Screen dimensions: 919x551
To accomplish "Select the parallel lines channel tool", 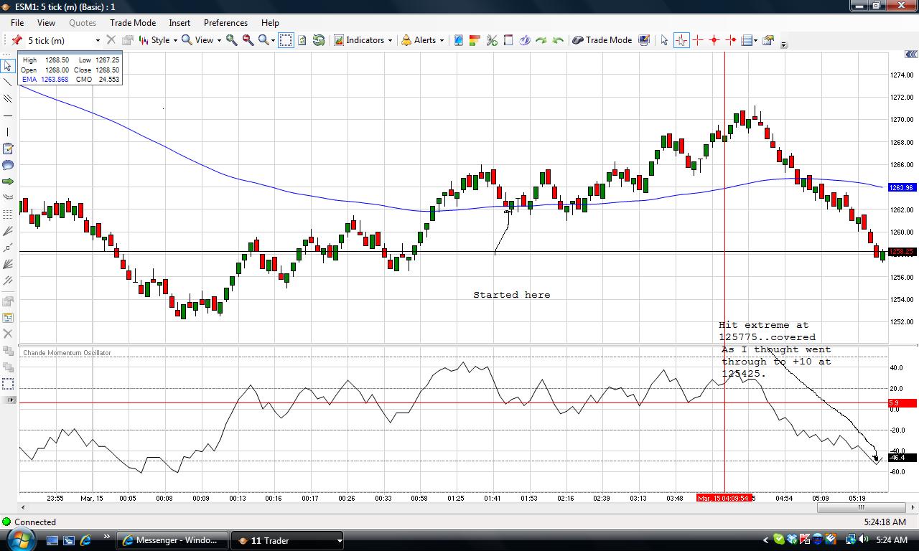I will coord(8,99).
